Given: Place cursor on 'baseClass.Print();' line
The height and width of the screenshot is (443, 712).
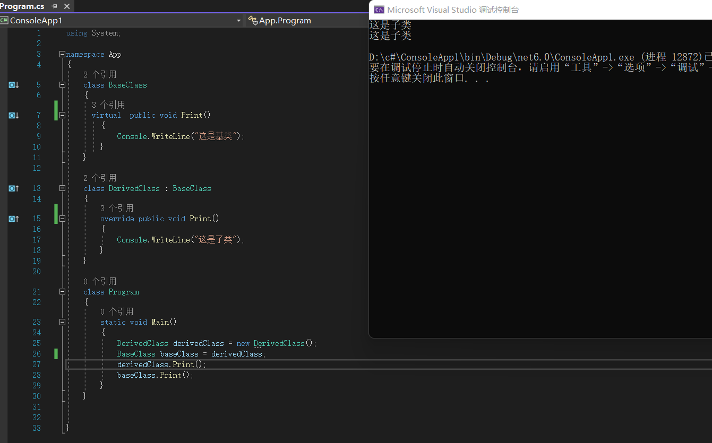Looking at the screenshot, I should point(155,375).
